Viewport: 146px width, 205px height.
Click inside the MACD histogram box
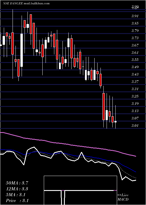pos(80,190)
